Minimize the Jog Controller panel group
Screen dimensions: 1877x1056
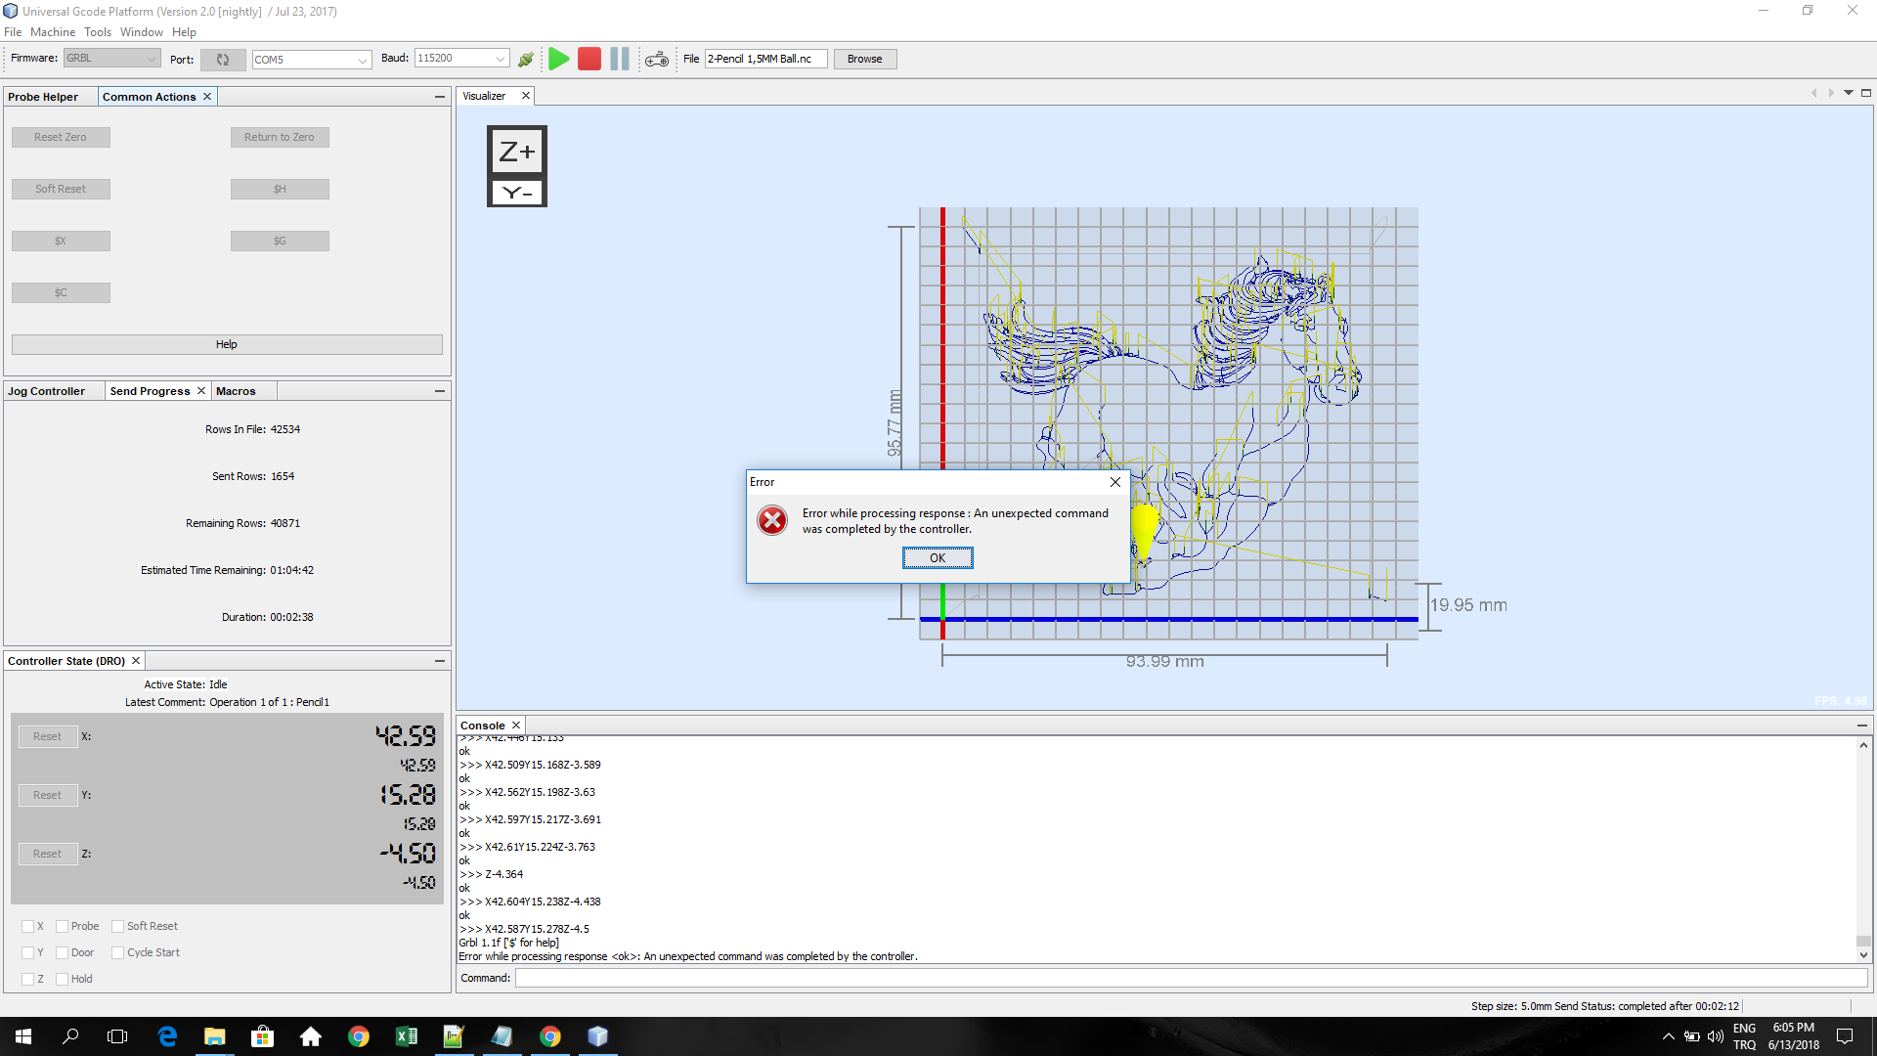(x=440, y=391)
